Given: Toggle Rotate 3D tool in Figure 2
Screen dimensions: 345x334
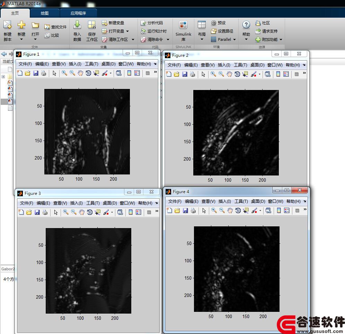Looking at the screenshot, I should pos(237,74).
